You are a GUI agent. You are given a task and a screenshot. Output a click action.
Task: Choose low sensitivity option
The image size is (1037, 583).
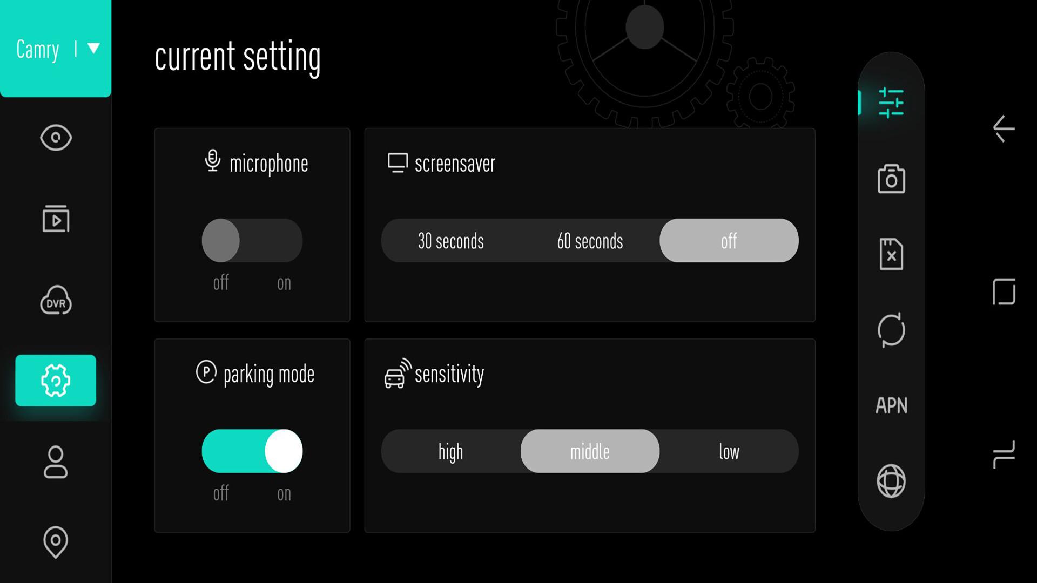click(729, 451)
